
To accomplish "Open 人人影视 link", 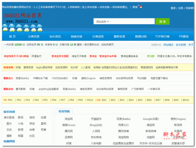I will tap(86, 67).
